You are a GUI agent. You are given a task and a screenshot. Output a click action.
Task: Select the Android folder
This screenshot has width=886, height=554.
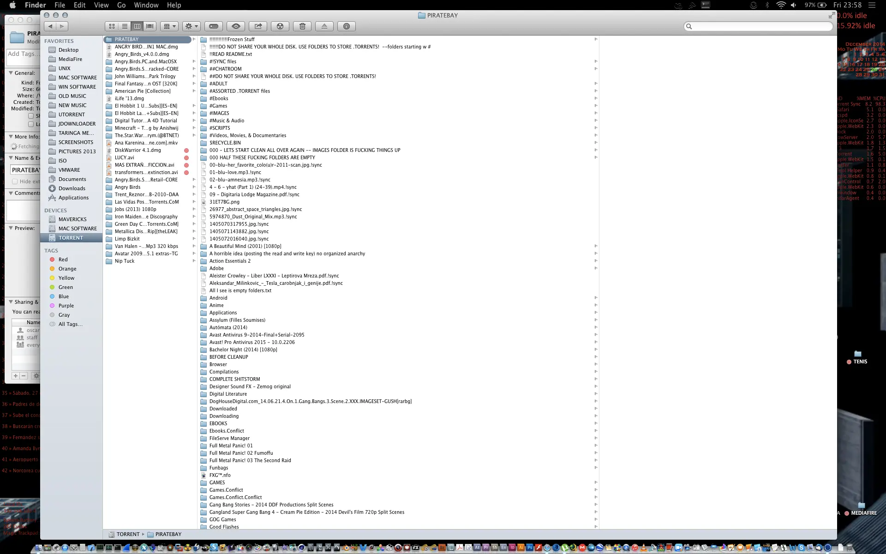(218, 298)
